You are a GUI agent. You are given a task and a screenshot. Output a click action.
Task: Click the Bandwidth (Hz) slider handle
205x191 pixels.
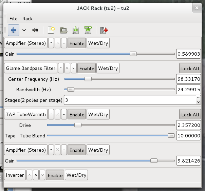[71, 89]
